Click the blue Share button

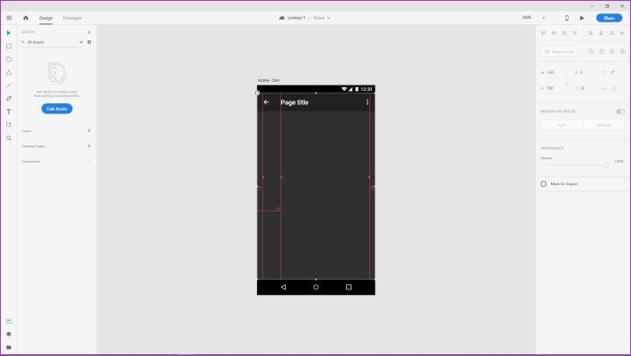[609, 18]
